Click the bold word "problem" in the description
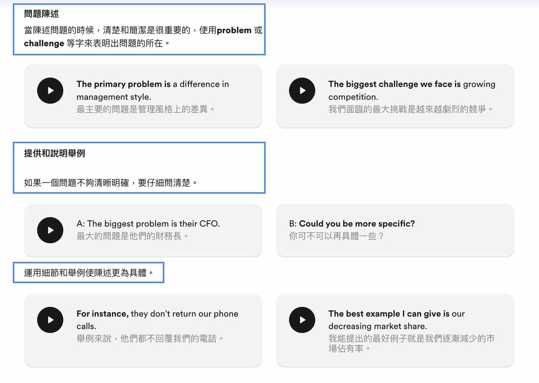 click(234, 30)
